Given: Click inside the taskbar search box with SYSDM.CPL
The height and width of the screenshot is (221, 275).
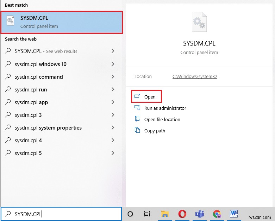Looking at the screenshot, I should [x=61, y=214].
